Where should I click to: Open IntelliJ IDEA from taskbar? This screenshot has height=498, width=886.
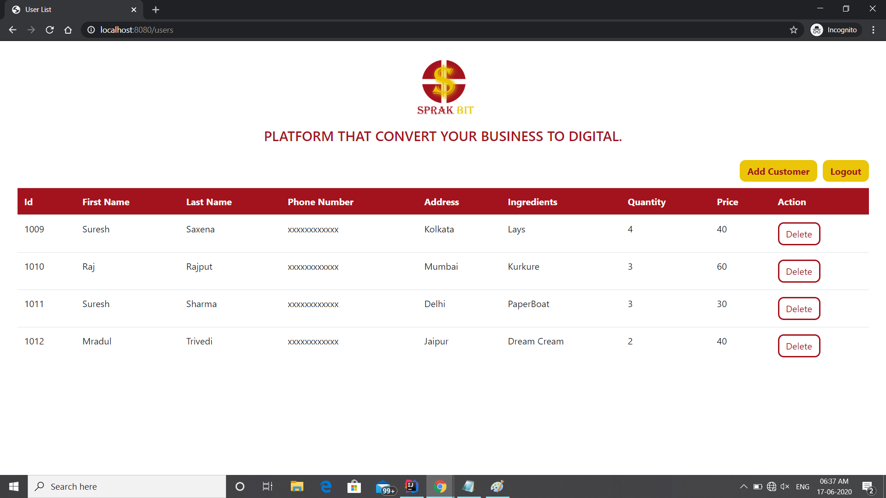coord(411,486)
